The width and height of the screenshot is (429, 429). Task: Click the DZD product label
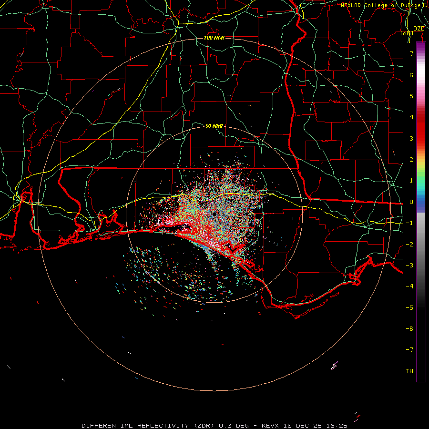click(x=419, y=29)
